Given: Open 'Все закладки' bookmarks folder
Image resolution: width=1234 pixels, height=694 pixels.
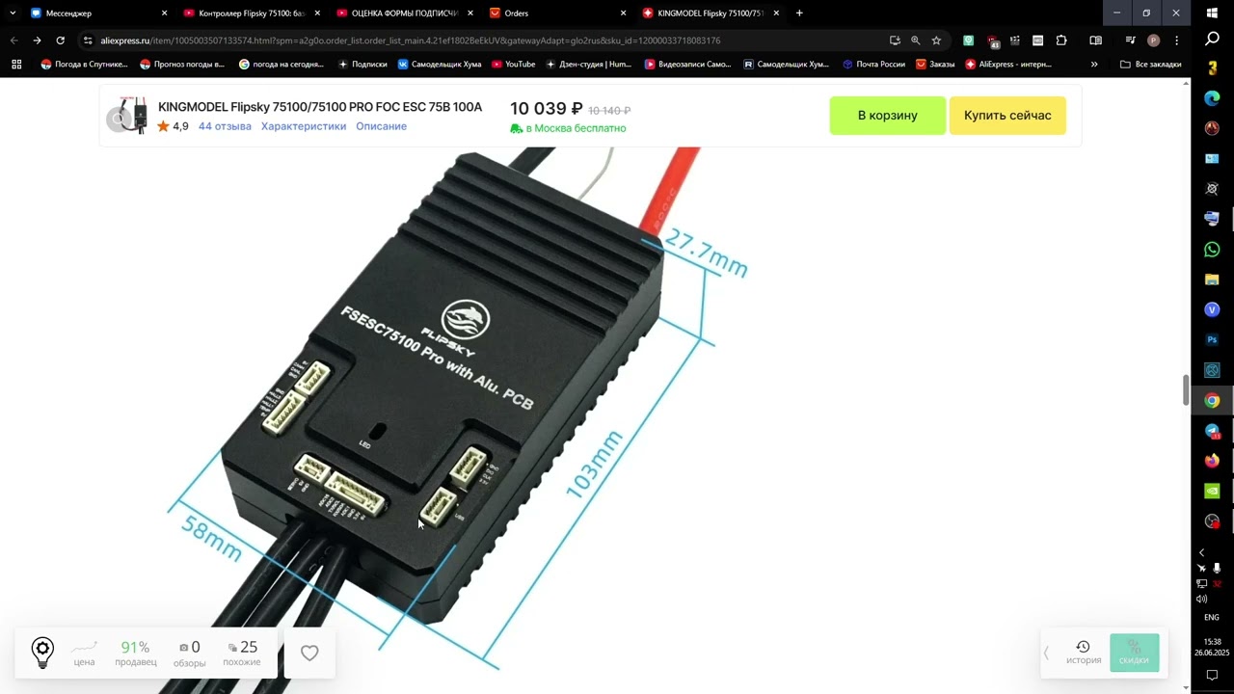Looking at the screenshot, I should pos(1151,65).
